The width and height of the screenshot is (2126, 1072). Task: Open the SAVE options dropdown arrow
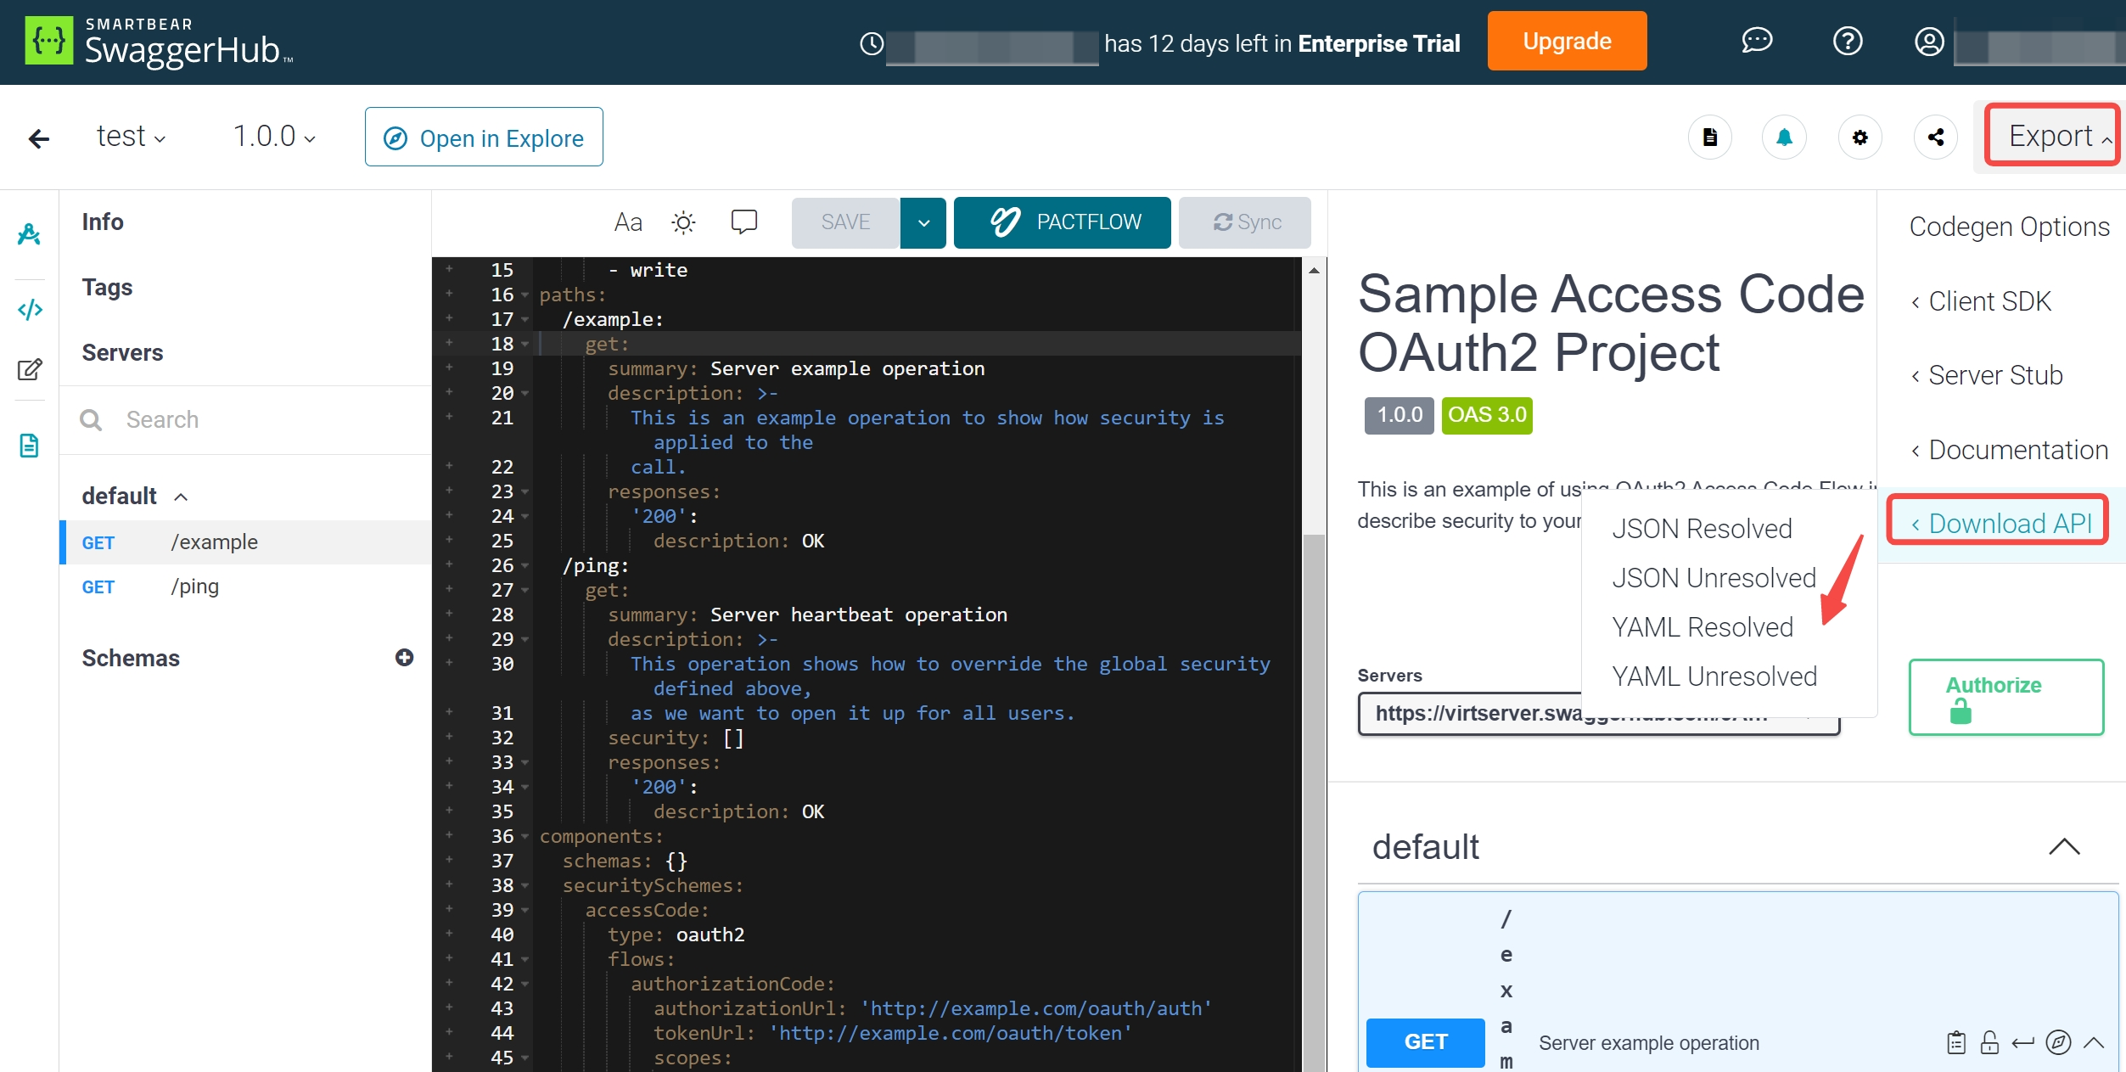click(923, 222)
